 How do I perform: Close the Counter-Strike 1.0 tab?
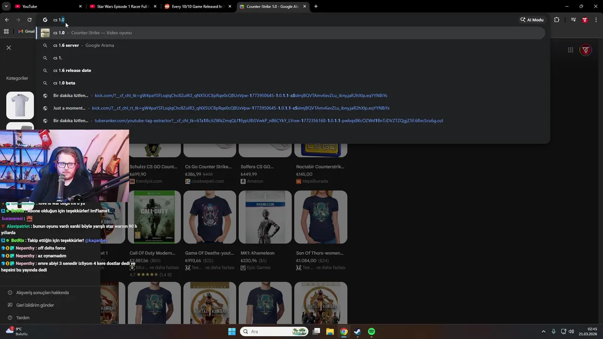click(305, 7)
